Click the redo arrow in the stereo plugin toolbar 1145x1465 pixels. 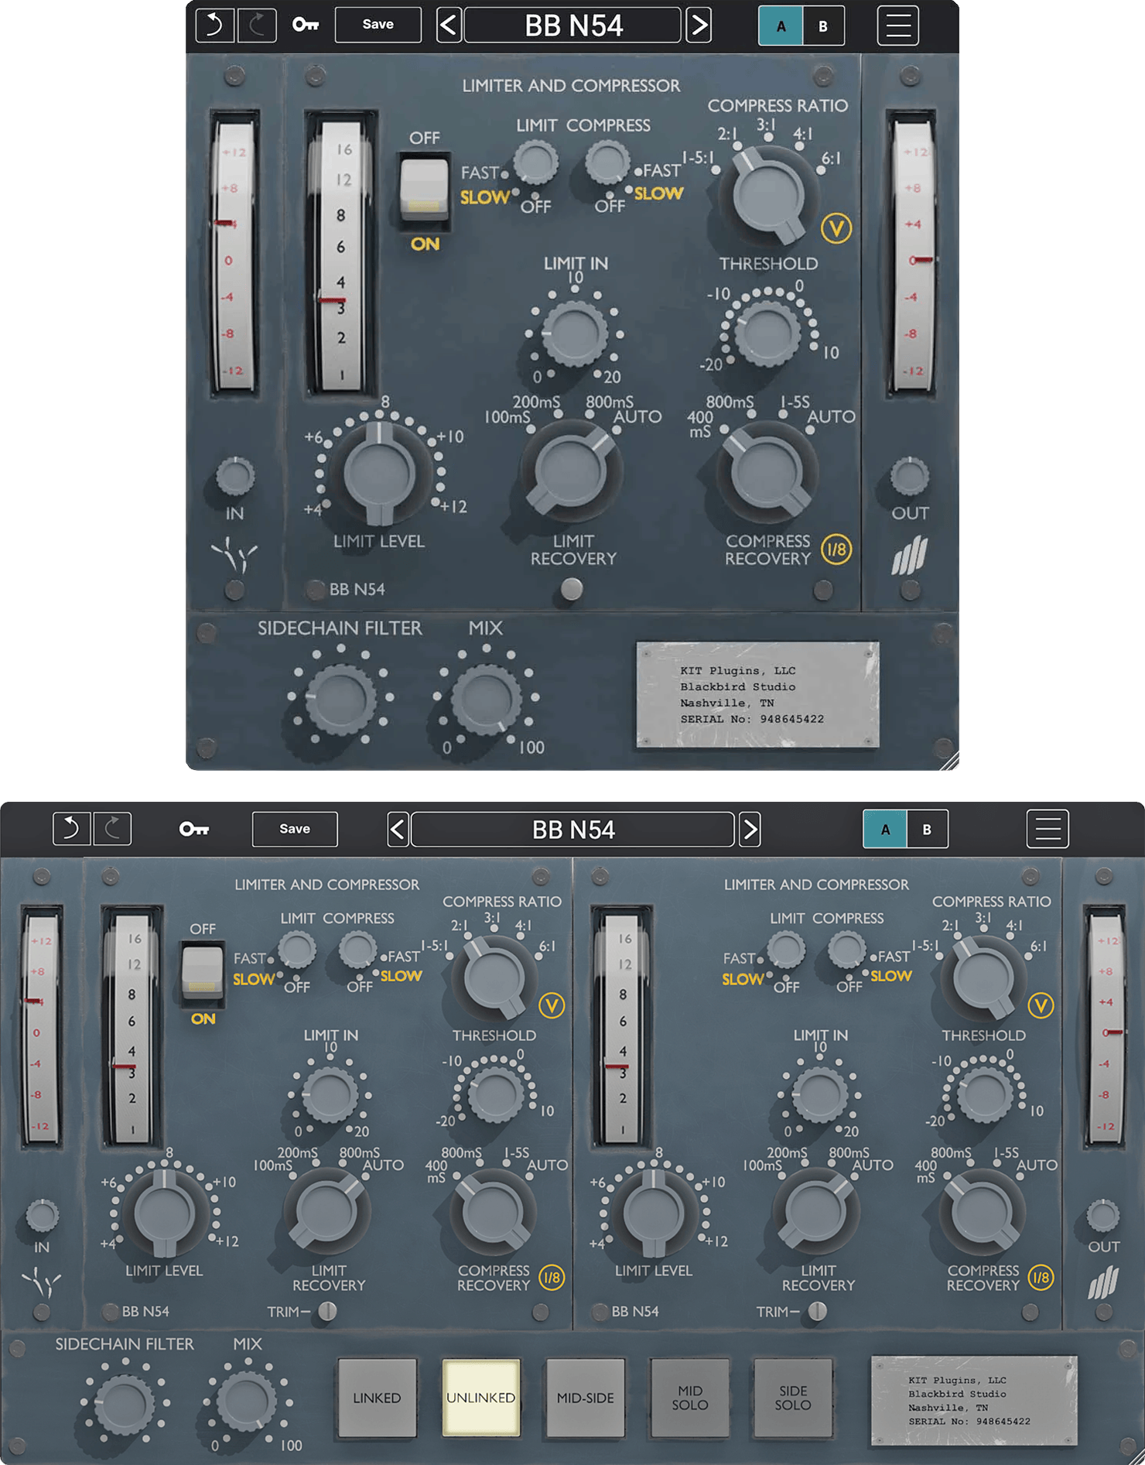112,829
